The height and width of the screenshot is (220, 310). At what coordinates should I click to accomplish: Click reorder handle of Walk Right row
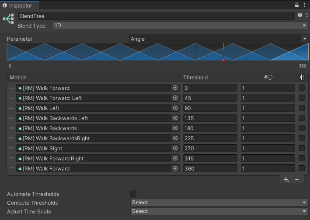(11, 149)
